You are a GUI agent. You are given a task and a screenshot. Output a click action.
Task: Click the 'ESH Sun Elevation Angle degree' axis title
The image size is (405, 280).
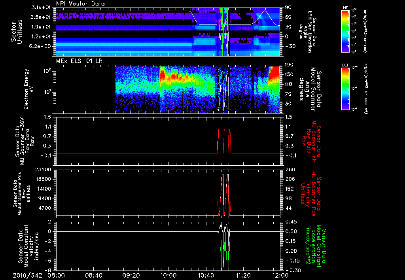(x=308, y=32)
